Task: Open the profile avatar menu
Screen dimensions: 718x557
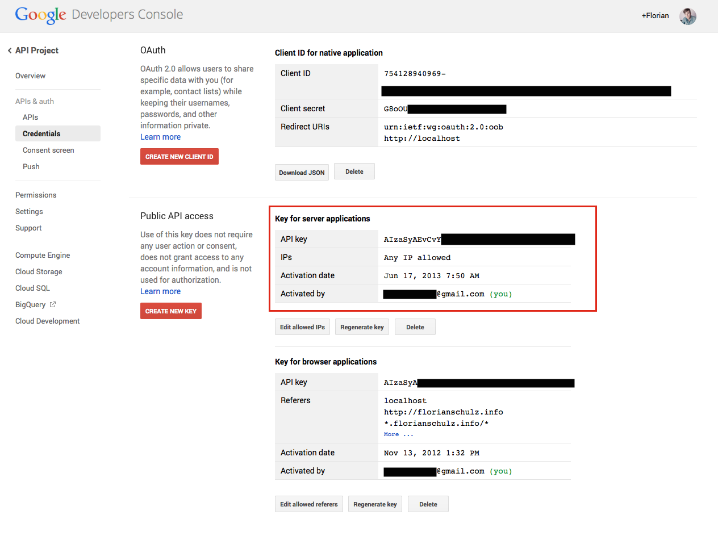Action: pos(688,16)
